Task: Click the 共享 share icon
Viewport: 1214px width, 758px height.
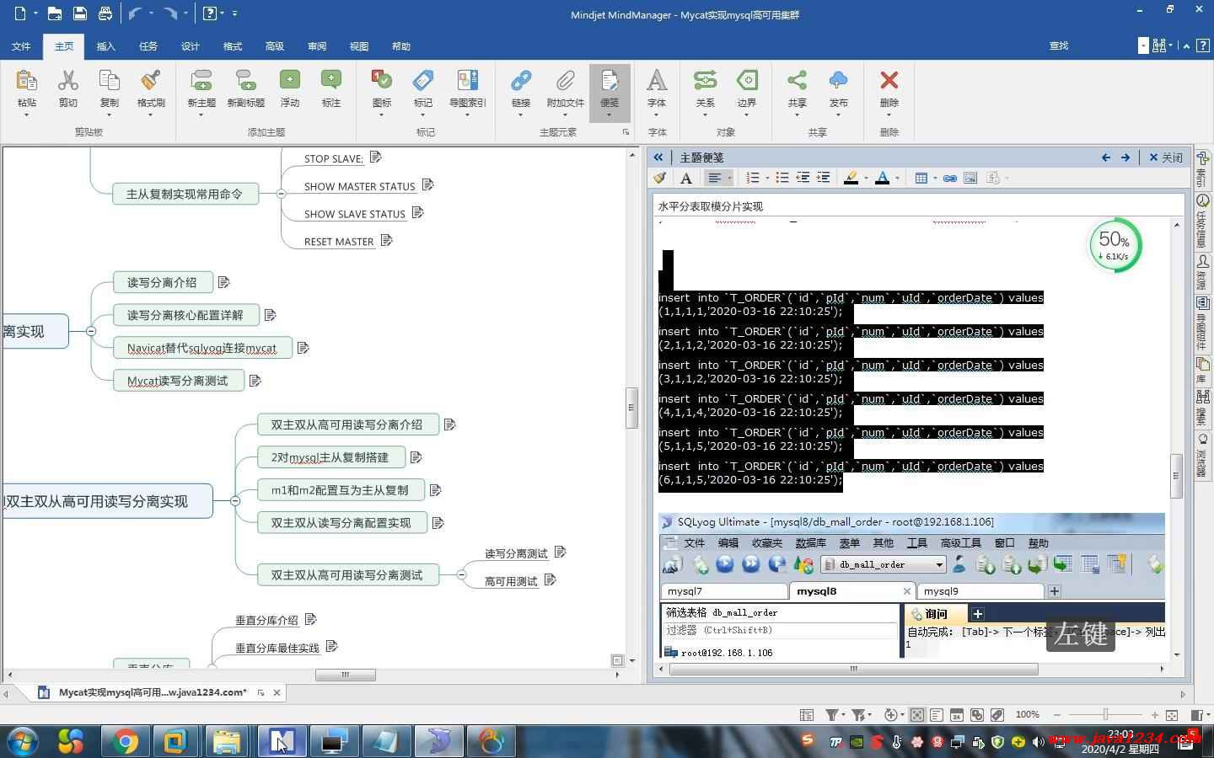Action: (797, 81)
